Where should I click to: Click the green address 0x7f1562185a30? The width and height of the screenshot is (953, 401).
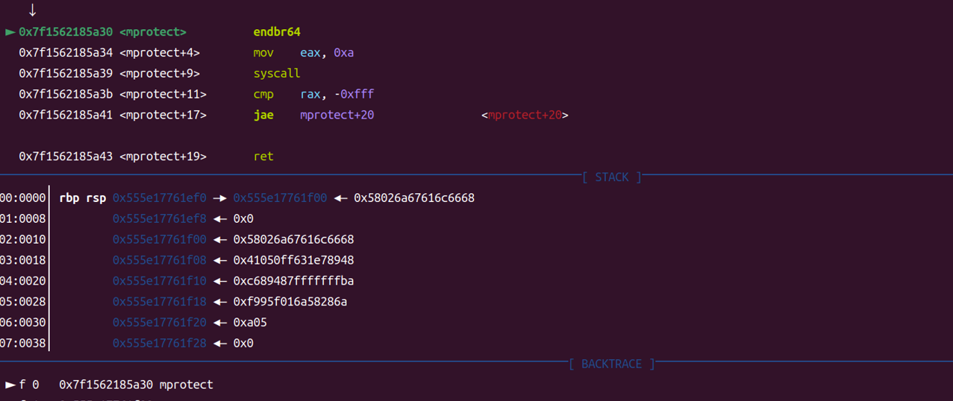66,32
